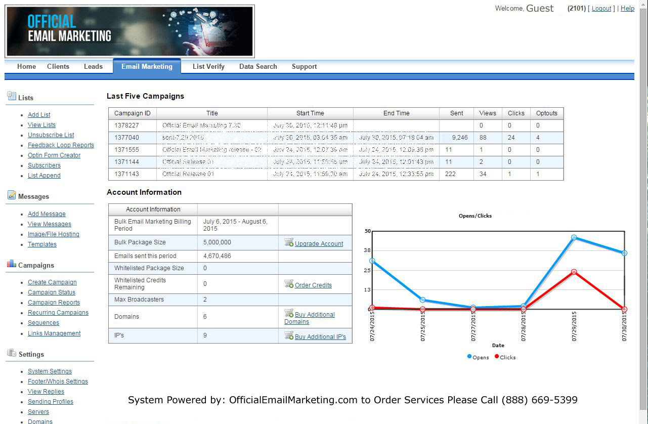This screenshot has height=424, width=648.
Task: Open Campaign Reports link
Action: (54, 303)
